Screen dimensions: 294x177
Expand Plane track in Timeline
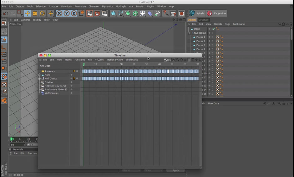pyautogui.click(x=39, y=75)
